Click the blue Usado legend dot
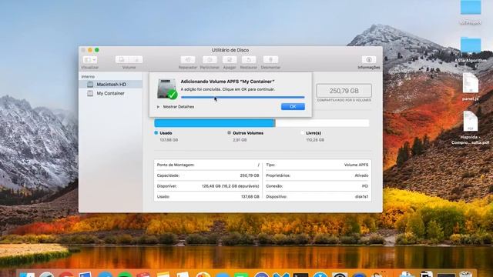The width and height of the screenshot is (493, 277). (156, 133)
